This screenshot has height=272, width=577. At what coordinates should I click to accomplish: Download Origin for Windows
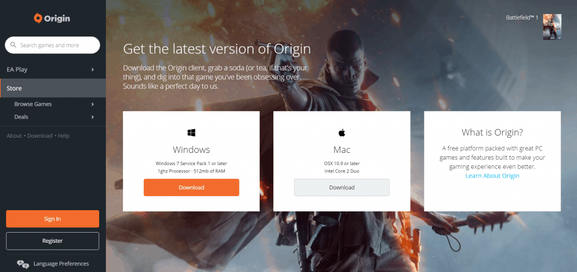[x=192, y=188]
